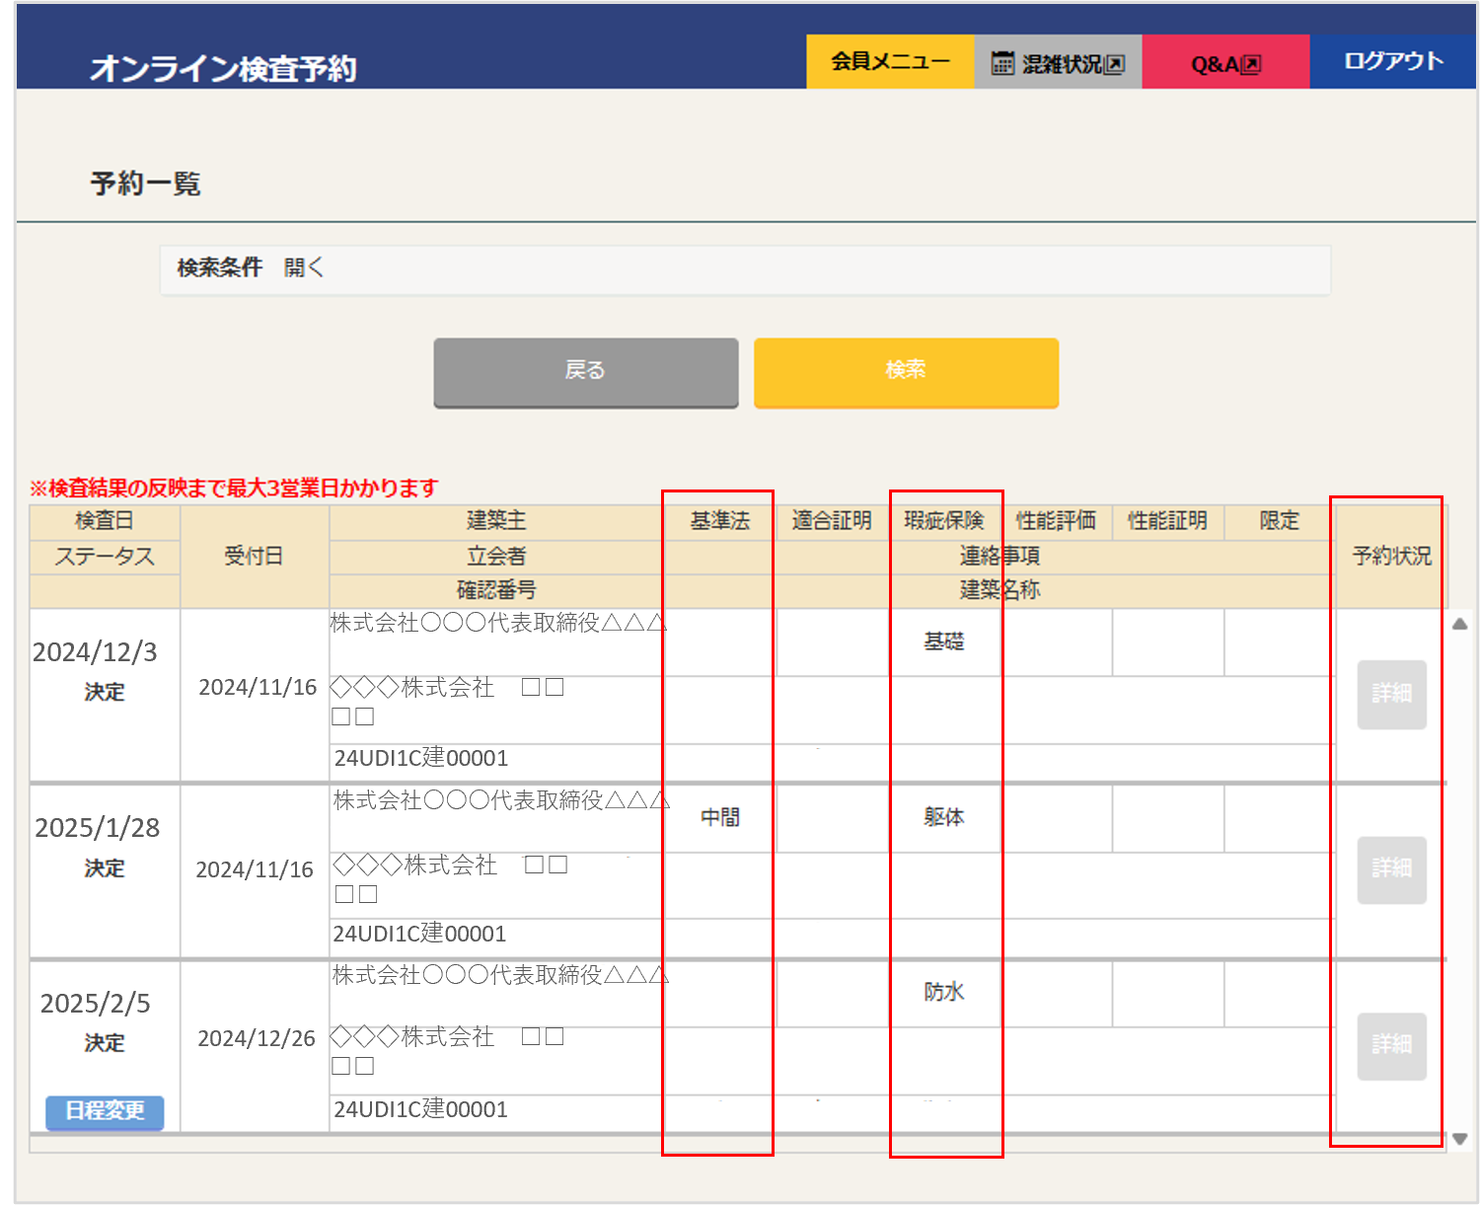
Task: Select the 中間 cell under 基準法
Action: coord(719,817)
